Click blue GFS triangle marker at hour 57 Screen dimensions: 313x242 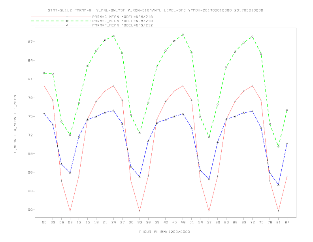(209, 179)
